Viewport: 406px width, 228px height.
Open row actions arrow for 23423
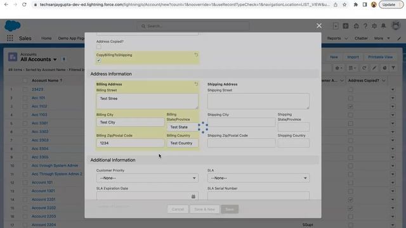pos(393,89)
